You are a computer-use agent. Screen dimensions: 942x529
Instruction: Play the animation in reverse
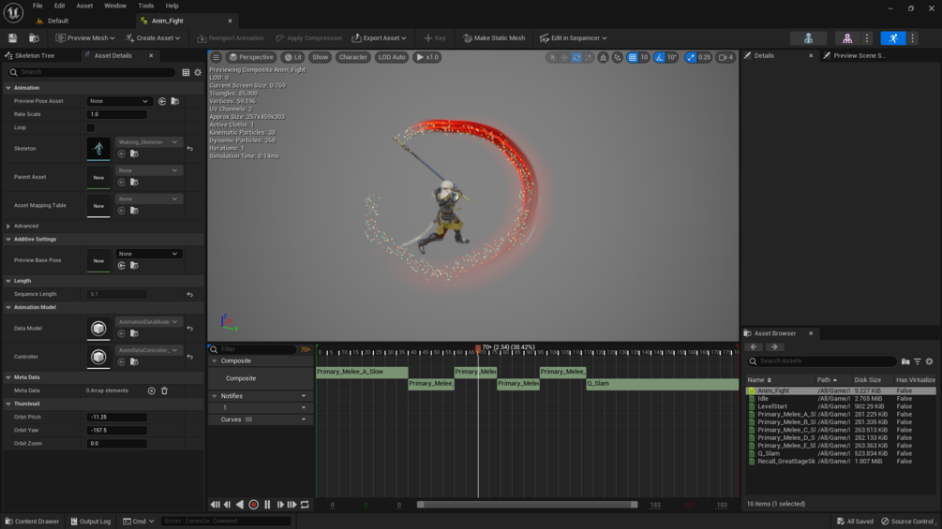pos(240,505)
